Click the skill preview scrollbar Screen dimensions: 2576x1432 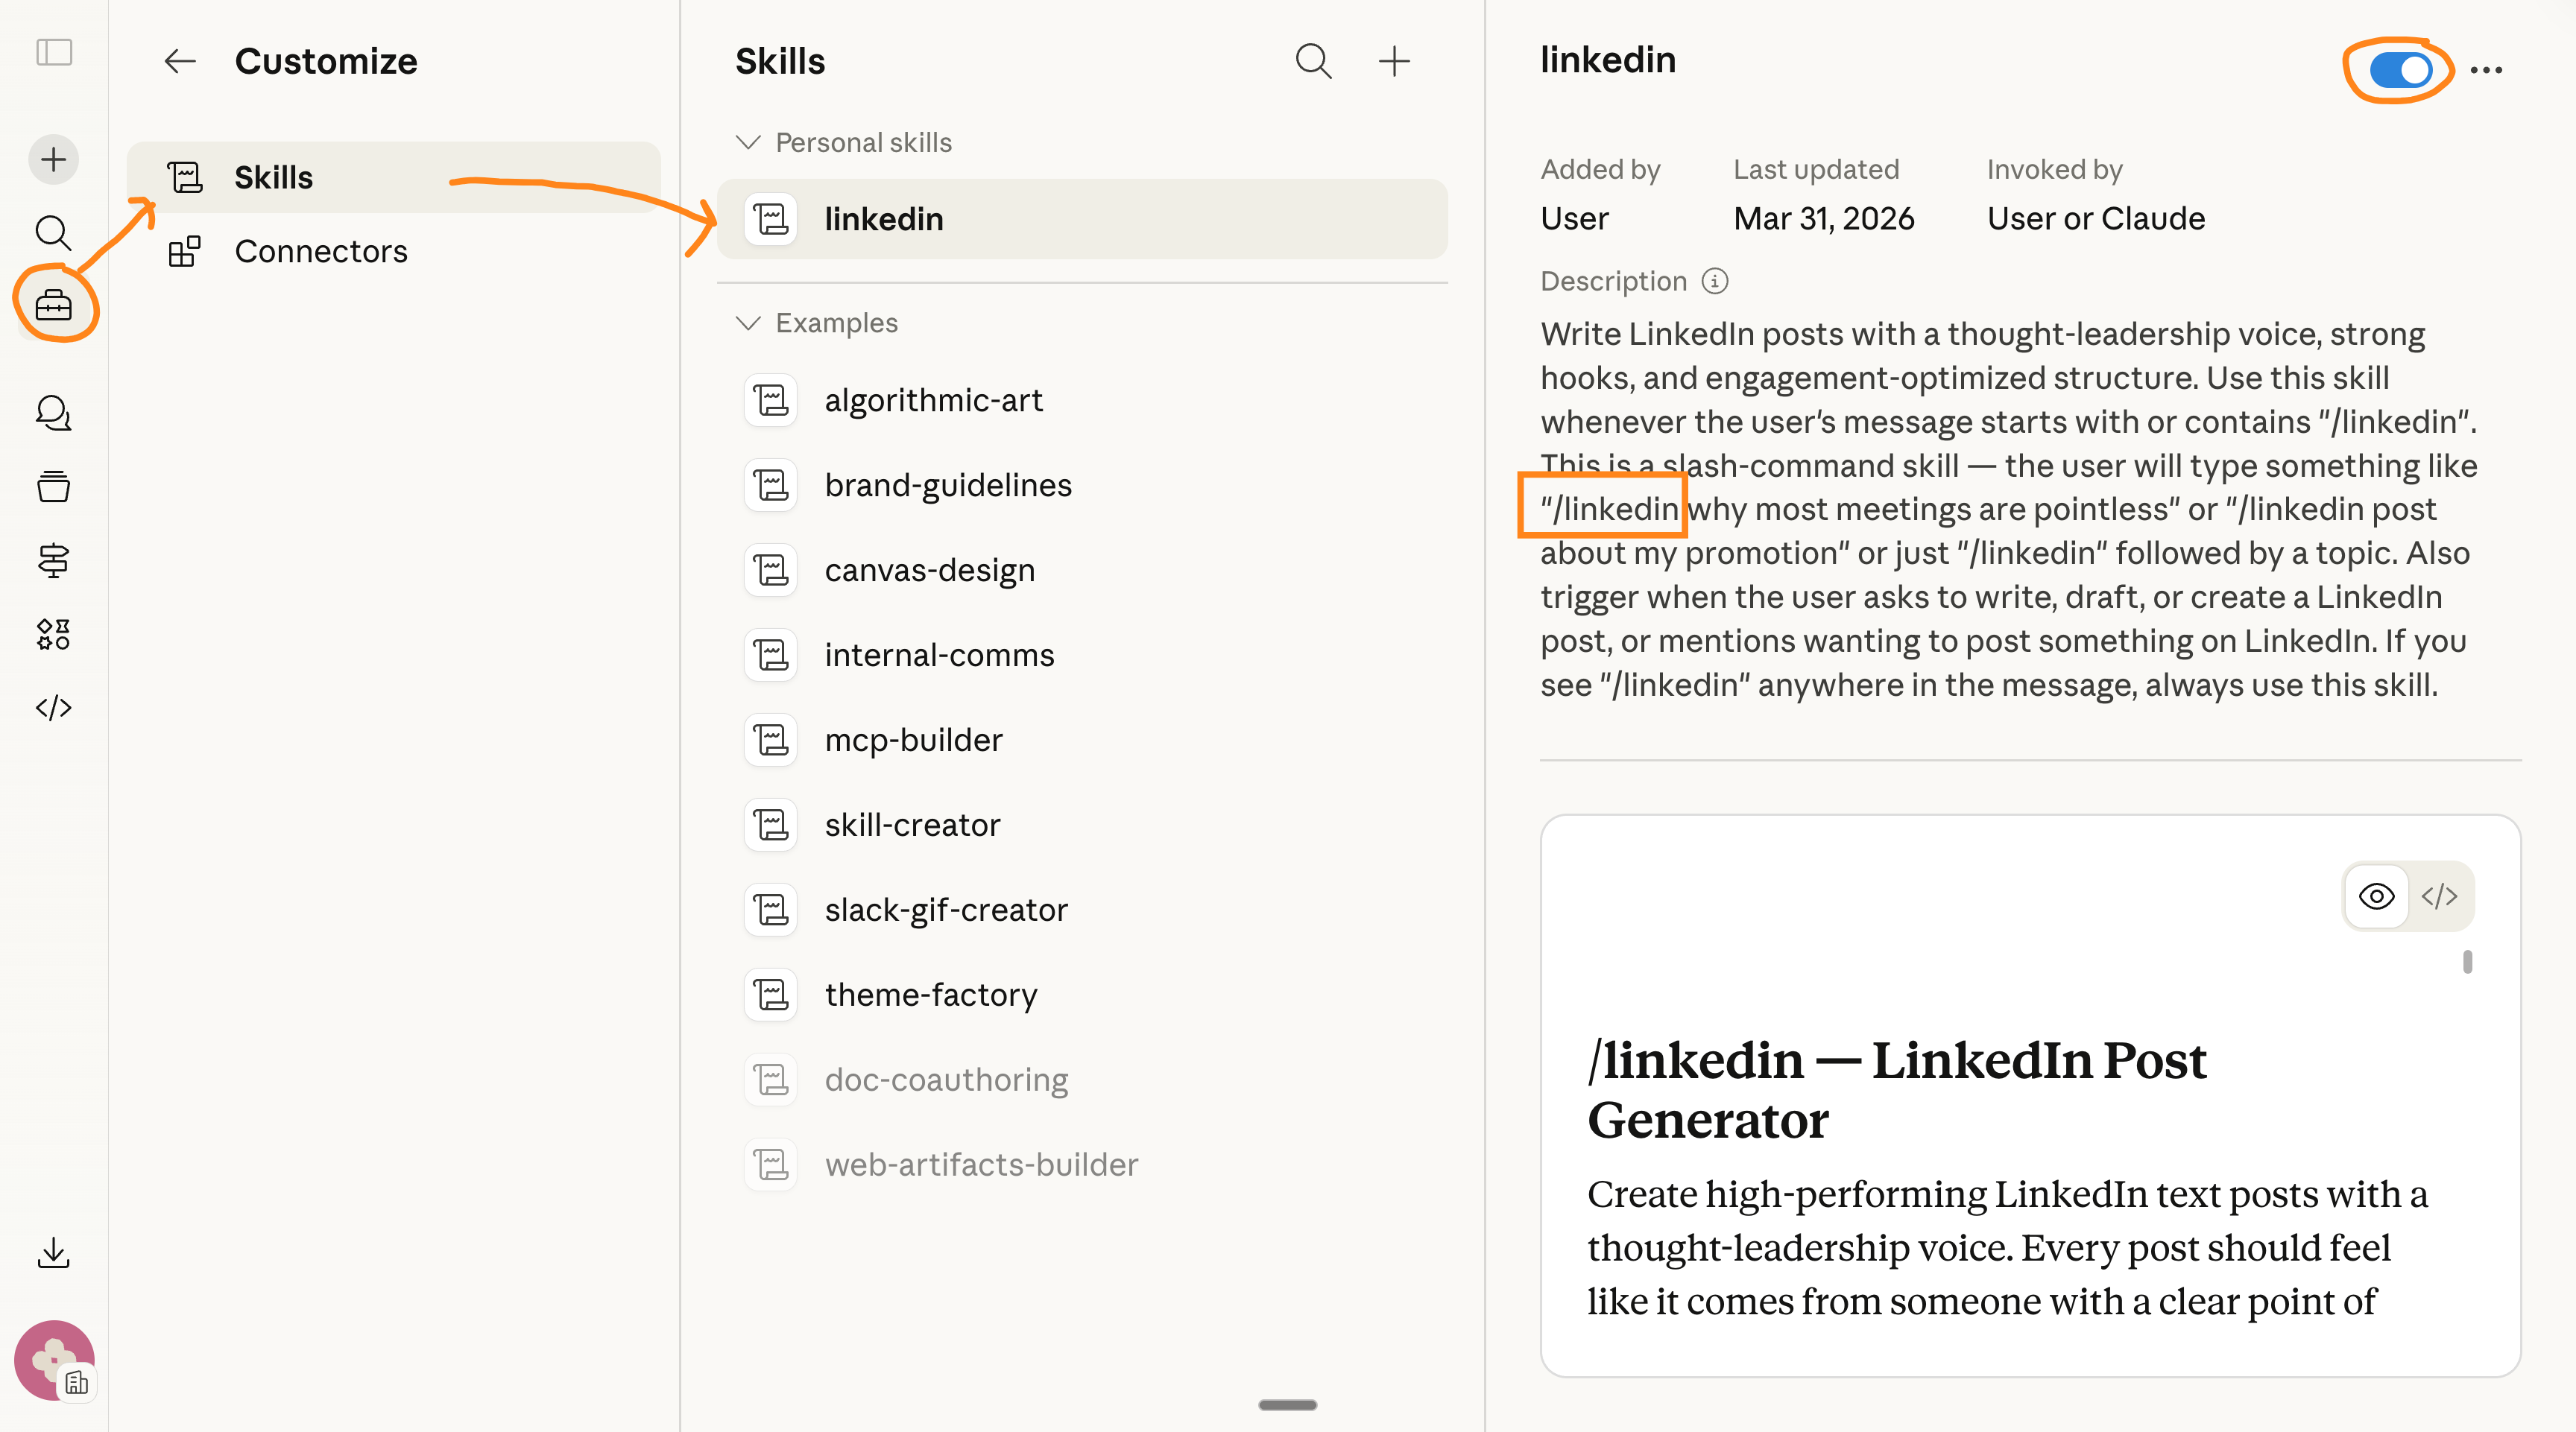pos(2467,961)
